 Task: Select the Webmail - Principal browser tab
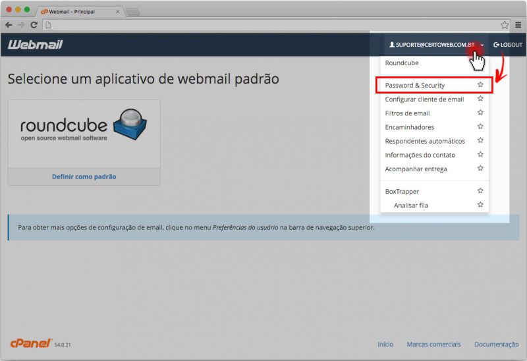click(79, 11)
